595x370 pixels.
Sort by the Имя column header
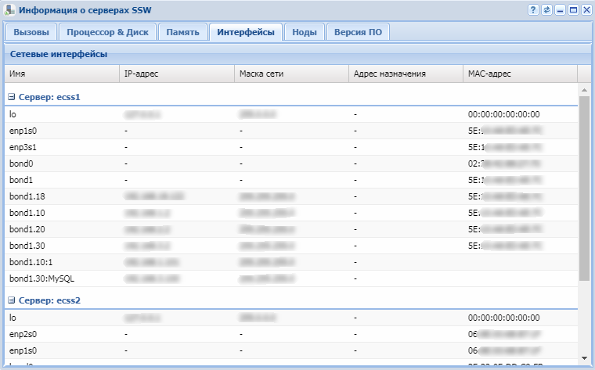62,74
